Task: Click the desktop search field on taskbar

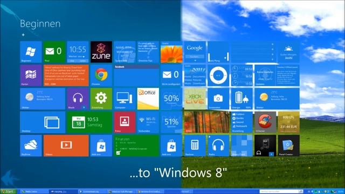Action: 279,192
